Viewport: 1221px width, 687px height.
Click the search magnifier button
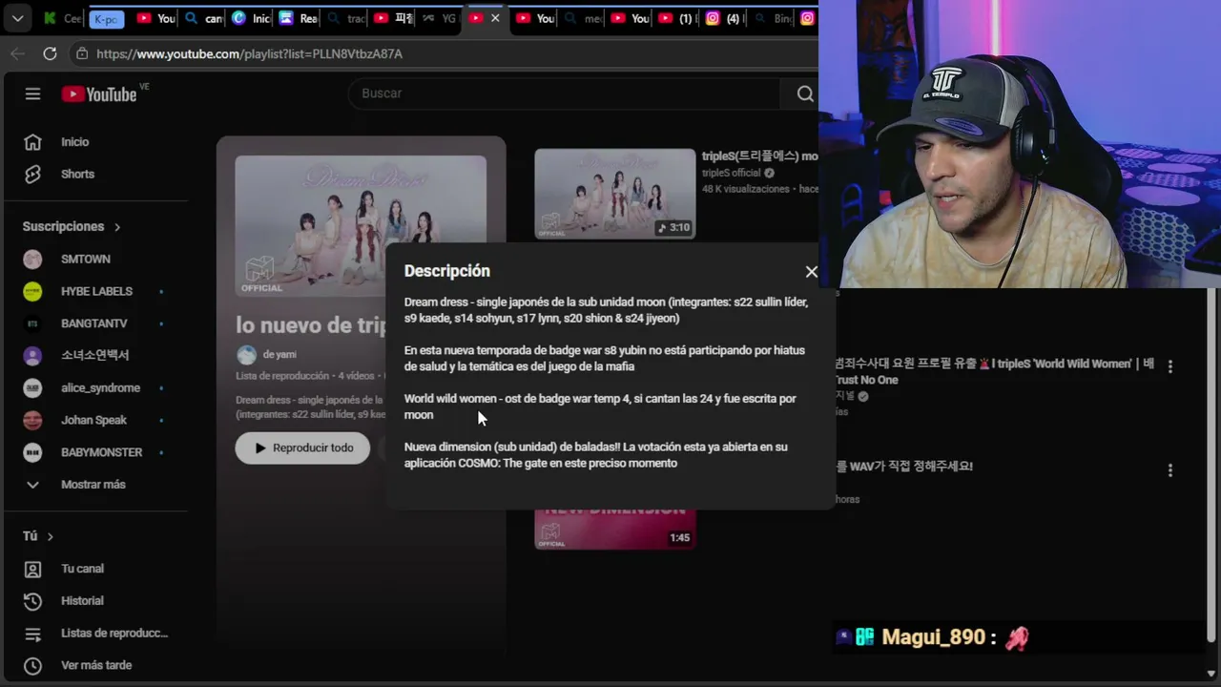805,94
